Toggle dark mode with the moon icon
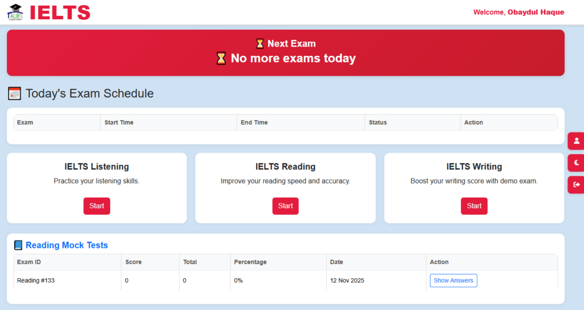 (x=576, y=163)
